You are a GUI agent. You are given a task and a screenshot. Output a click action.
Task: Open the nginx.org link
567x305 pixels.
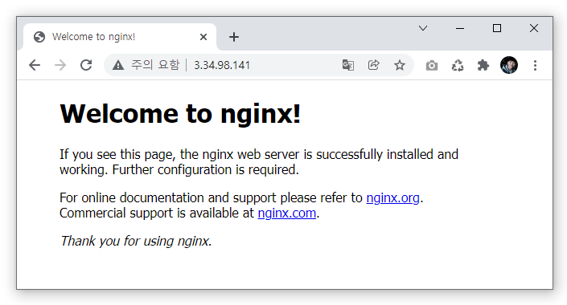click(x=392, y=197)
